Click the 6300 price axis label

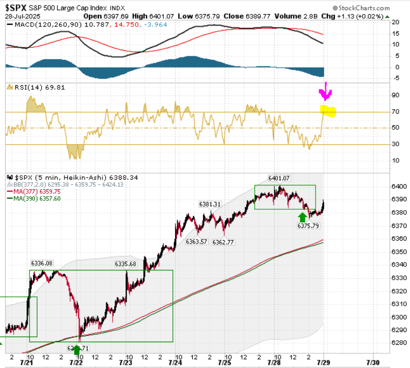click(x=399, y=317)
